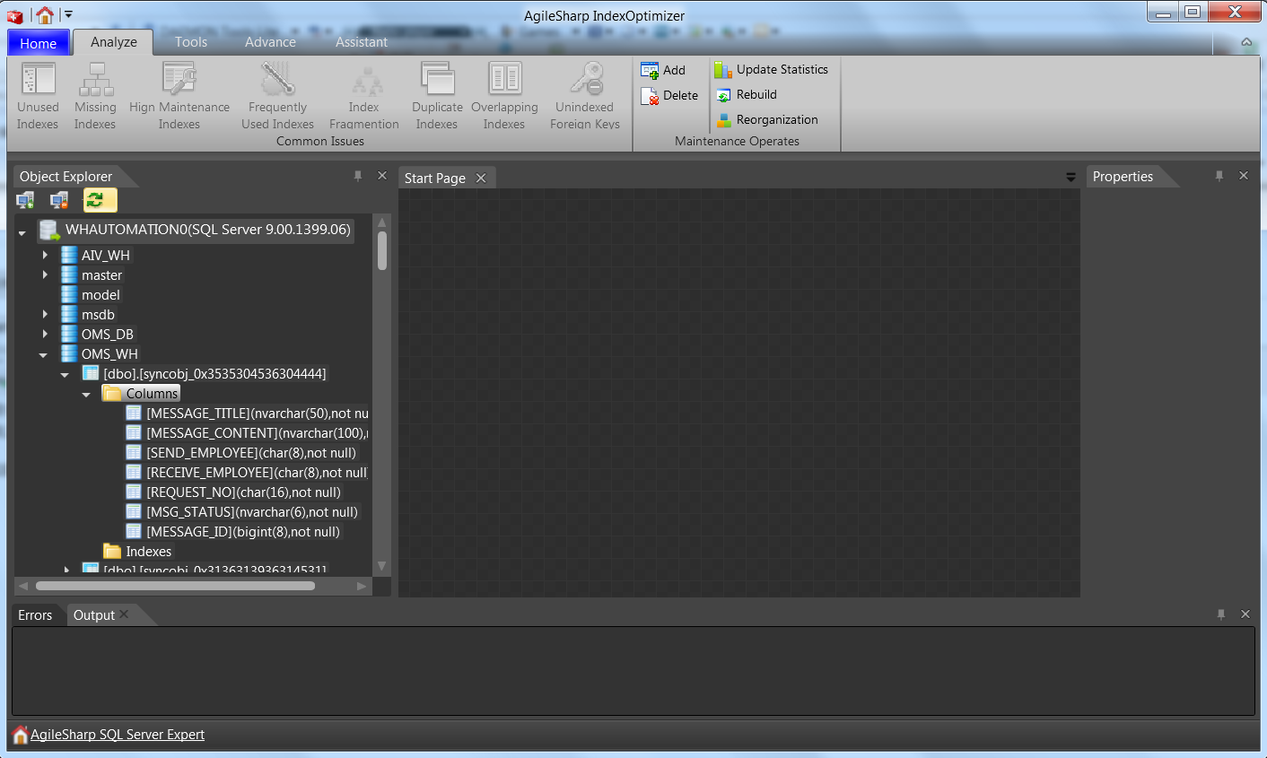Viewport: 1267px width, 758px height.
Task: Expand the OMS_DB database node
Action: (45, 334)
